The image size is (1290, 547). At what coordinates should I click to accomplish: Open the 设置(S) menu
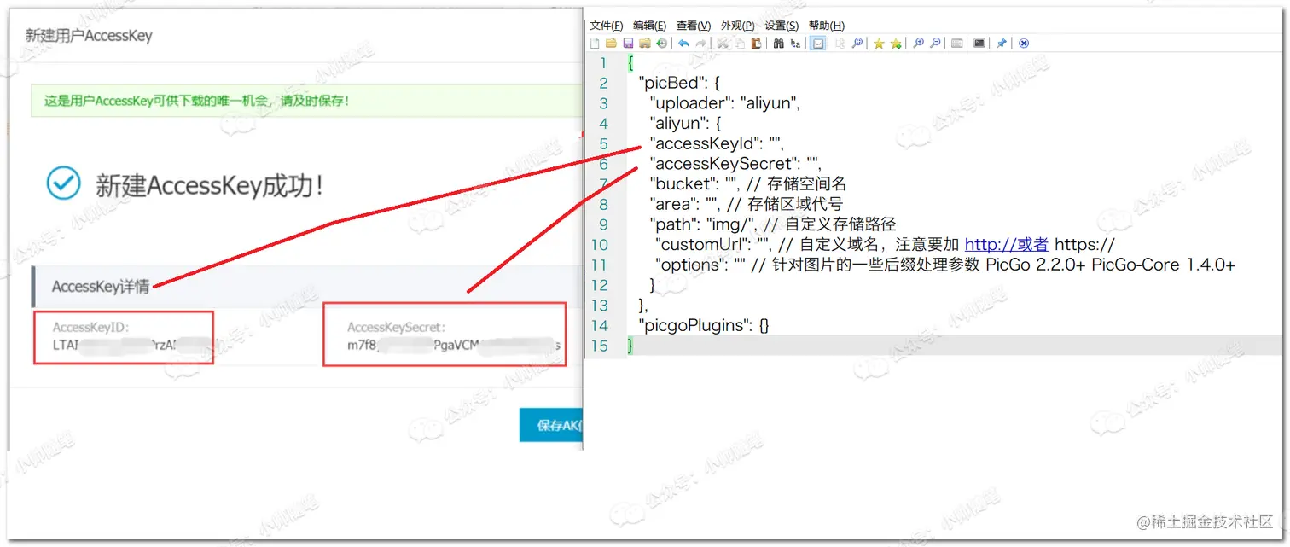click(782, 26)
